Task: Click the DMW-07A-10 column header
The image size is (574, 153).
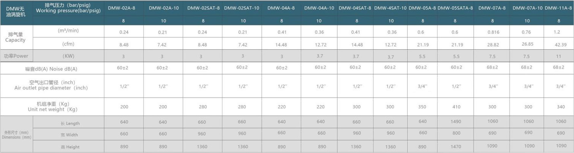Action: coord(527,8)
